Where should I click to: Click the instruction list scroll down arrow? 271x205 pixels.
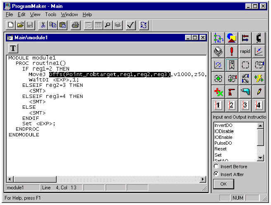click(x=260, y=157)
